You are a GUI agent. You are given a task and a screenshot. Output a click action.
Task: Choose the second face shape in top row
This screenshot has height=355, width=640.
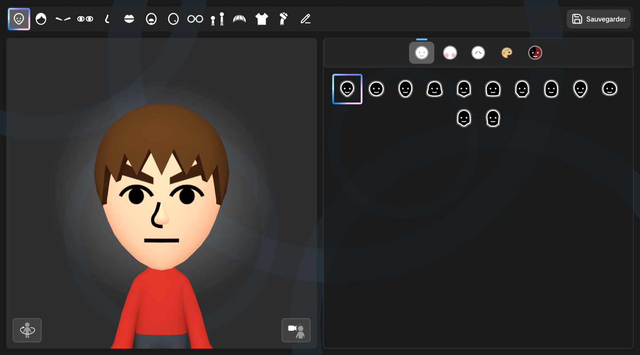click(376, 89)
